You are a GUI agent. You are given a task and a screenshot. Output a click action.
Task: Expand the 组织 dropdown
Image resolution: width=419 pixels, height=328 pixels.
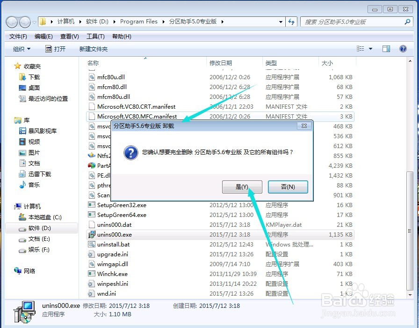point(22,49)
